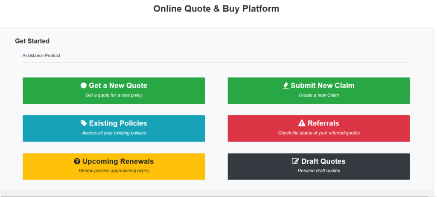Click the fire icon beside Submit New Claim

[x=286, y=86]
